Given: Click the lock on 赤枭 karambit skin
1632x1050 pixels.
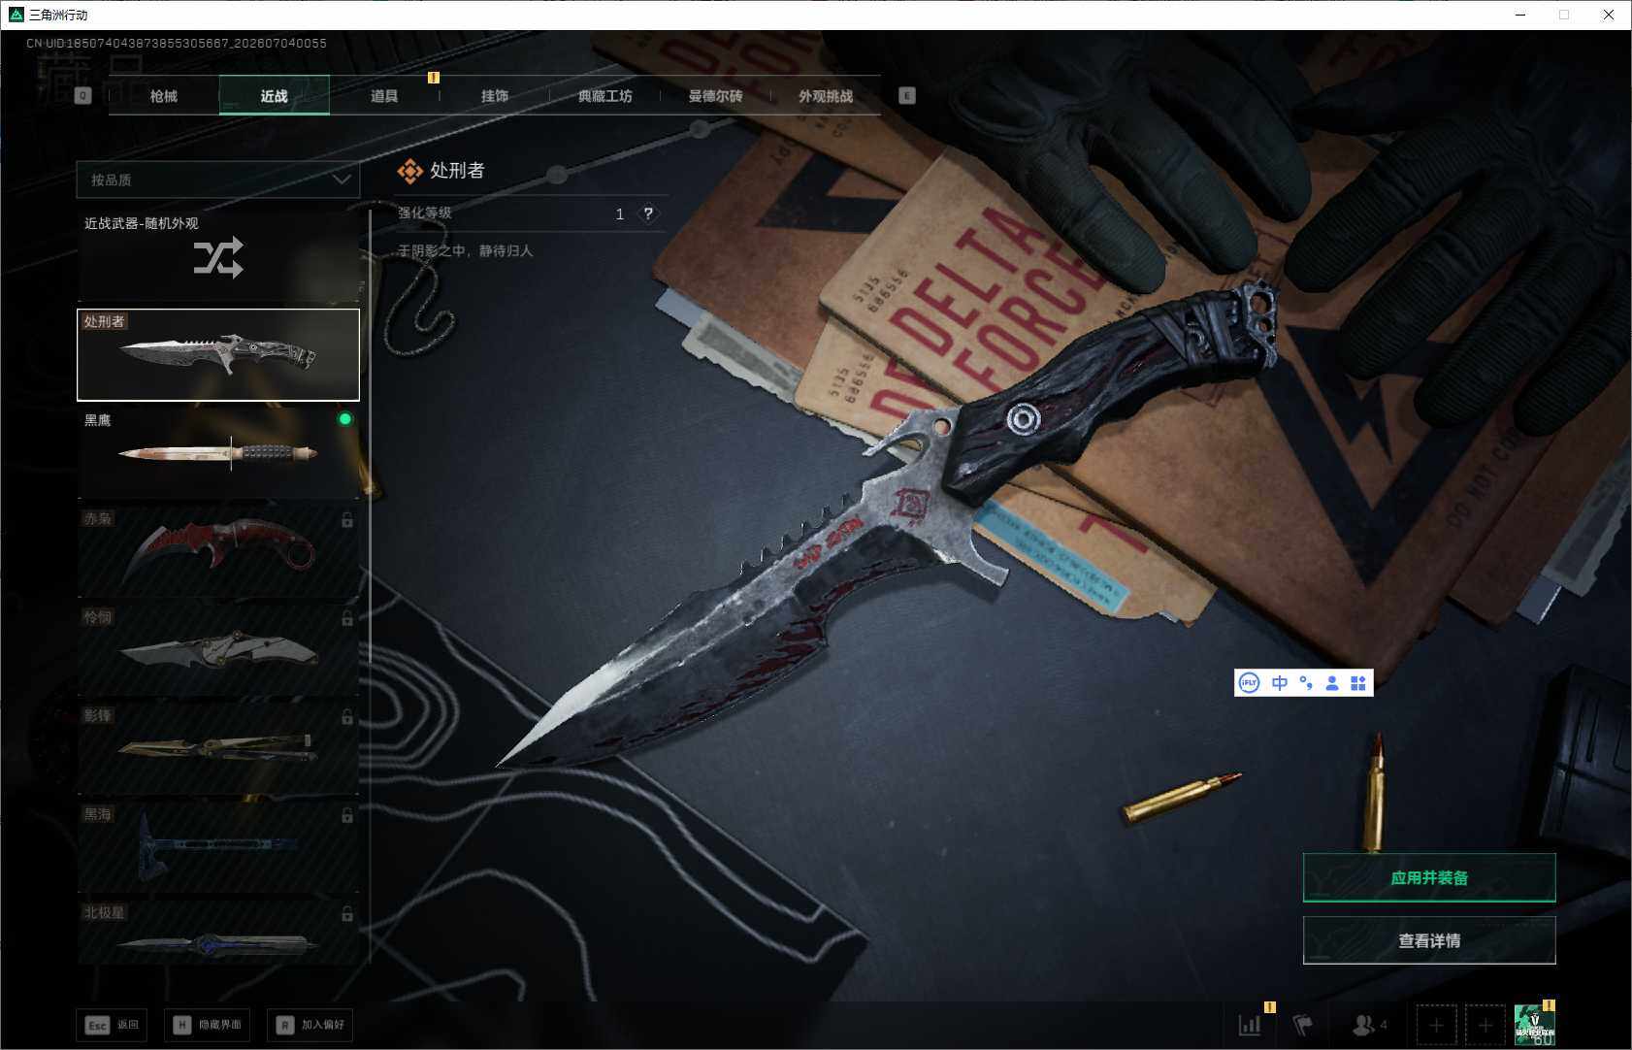Looking at the screenshot, I should 347,520.
